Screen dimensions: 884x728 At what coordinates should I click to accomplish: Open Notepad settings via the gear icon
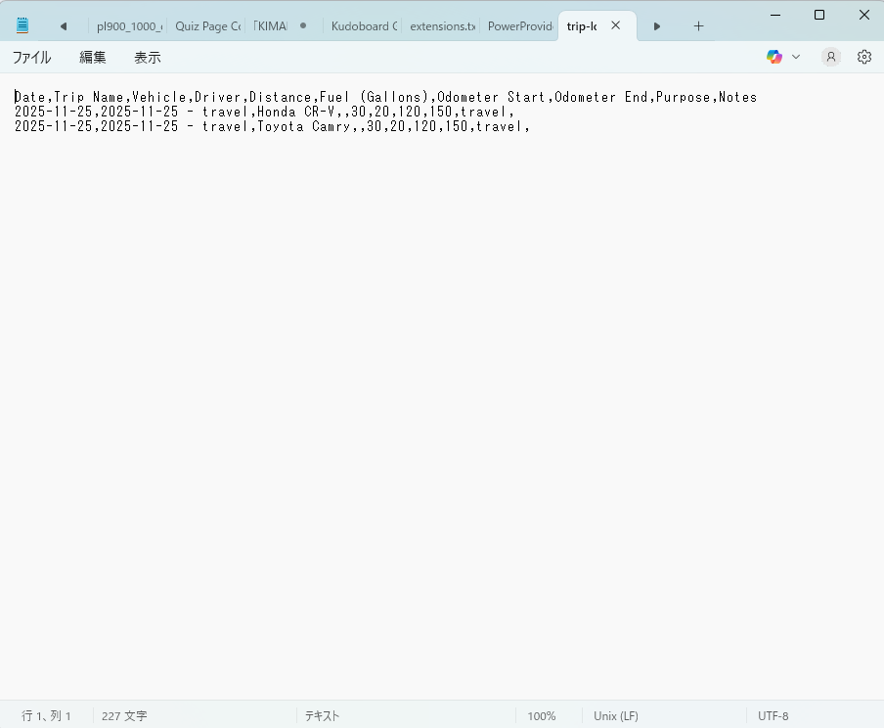(863, 57)
